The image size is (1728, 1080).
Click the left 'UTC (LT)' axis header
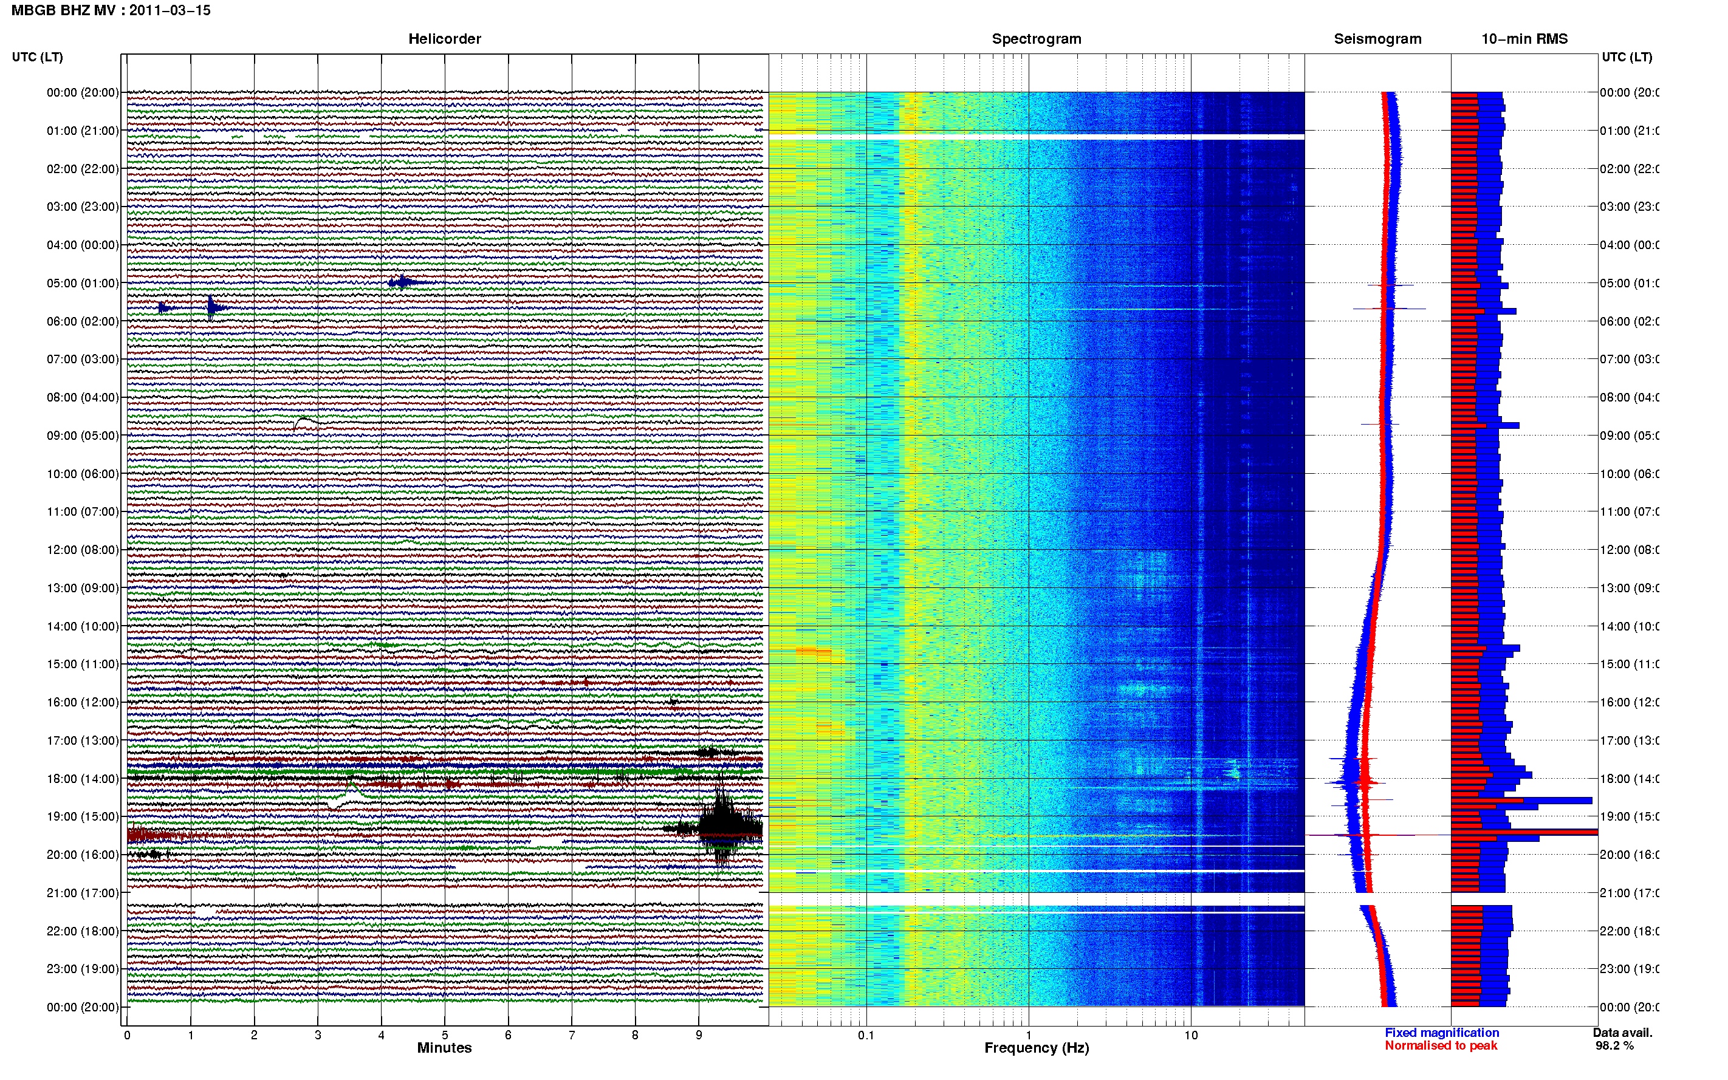click(37, 57)
